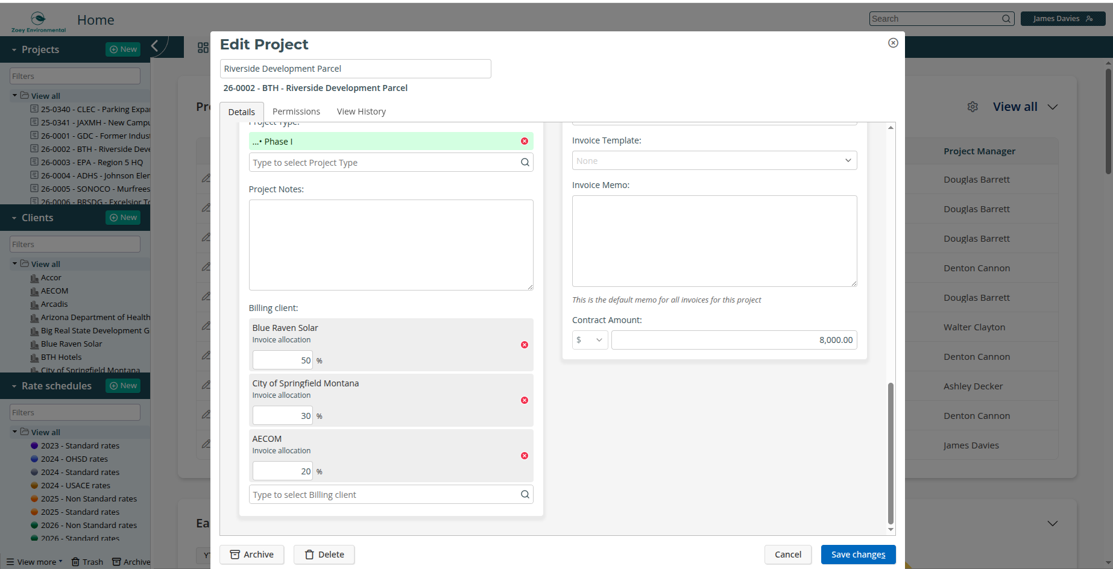Viewport: 1113px width, 569px height.
Task: Open the Invoice Template dropdown
Action: pos(714,160)
